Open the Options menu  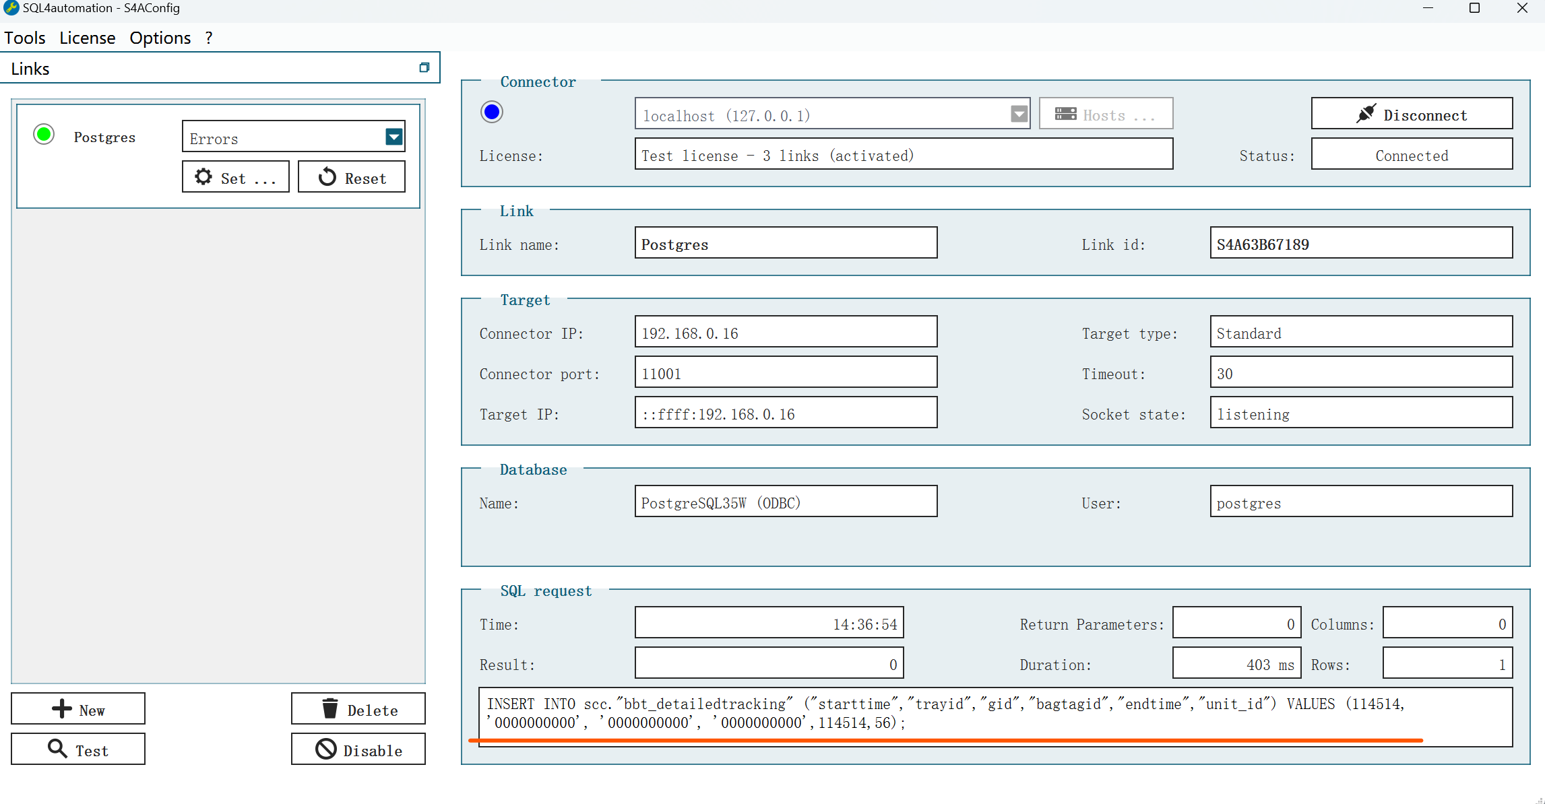tap(158, 37)
